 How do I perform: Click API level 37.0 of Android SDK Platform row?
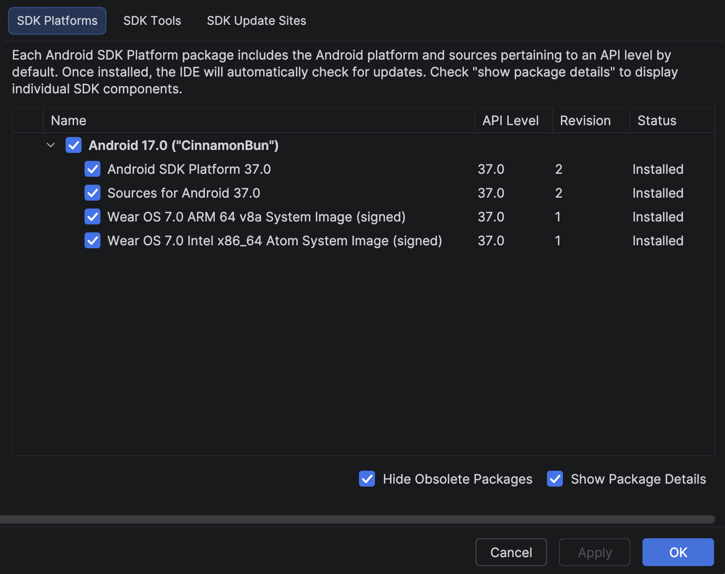tap(491, 169)
